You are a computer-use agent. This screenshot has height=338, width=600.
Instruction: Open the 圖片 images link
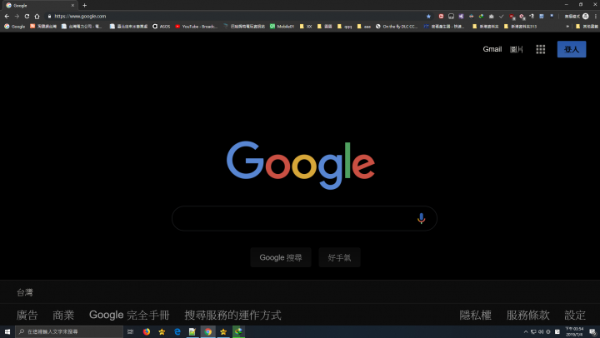pyautogui.click(x=516, y=49)
